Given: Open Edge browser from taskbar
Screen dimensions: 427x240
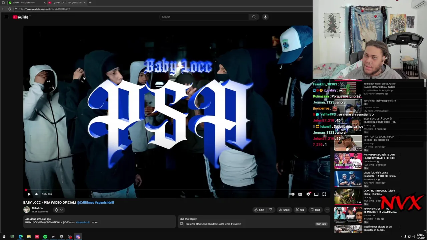Looking at the screenshot, I should tap(21, 237).
